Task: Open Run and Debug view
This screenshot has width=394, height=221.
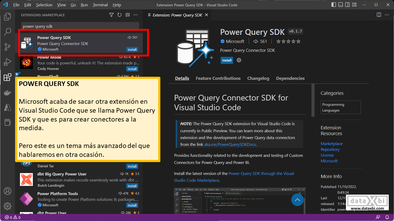Action: pos(7,62)
